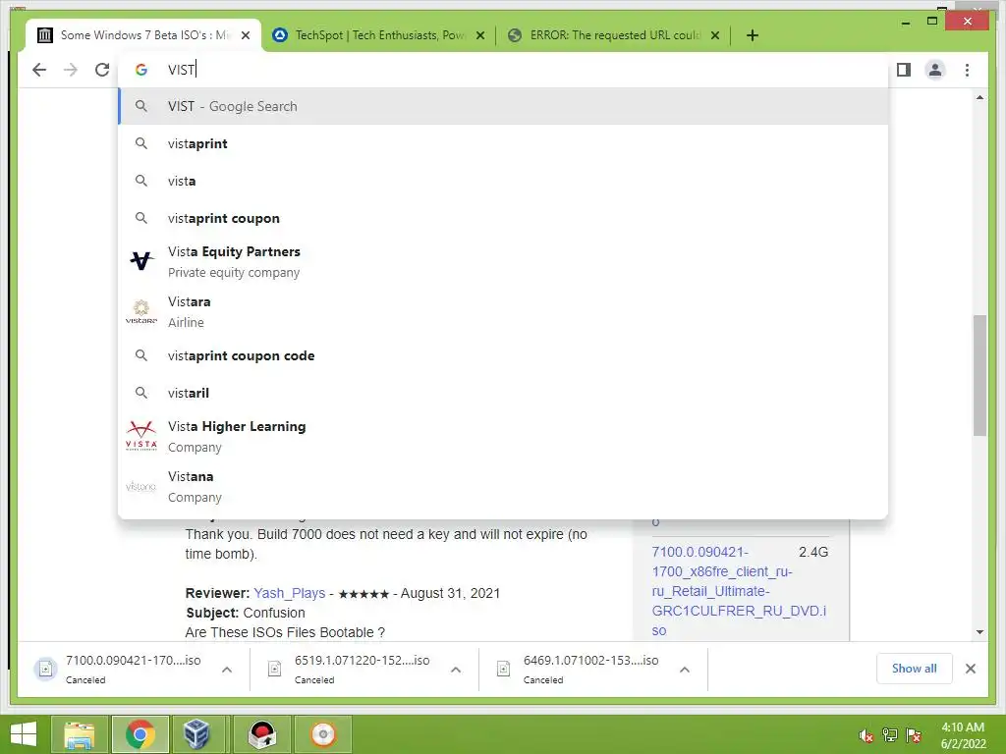The width and height of the screenshot is (1006, 754).
Task: Expand options for 6519.1.071220 download
Action: (x=456, y=670)
